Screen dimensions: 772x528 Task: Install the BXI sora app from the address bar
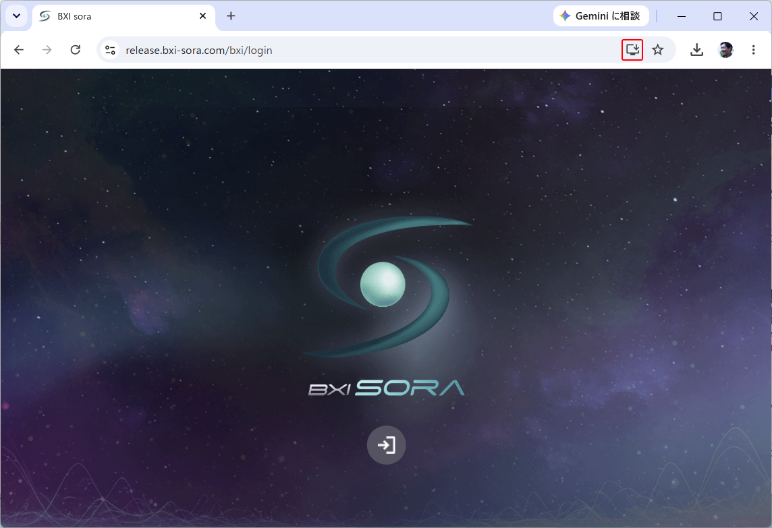[632, 50]
